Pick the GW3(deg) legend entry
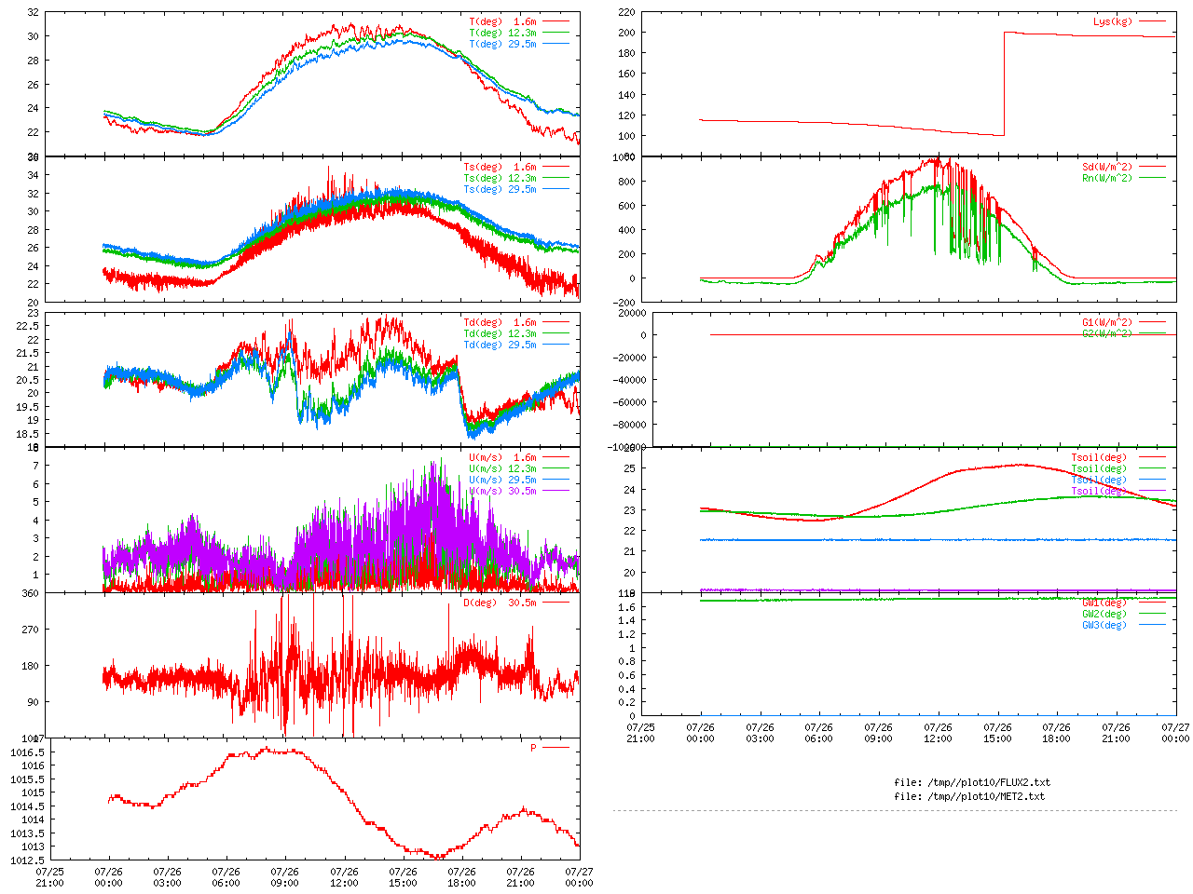Viewport: 1193px width, 894px height. point(1104,626)
